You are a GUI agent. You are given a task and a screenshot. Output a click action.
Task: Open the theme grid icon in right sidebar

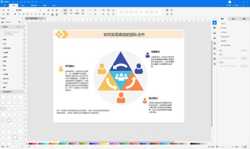point(214,28)
